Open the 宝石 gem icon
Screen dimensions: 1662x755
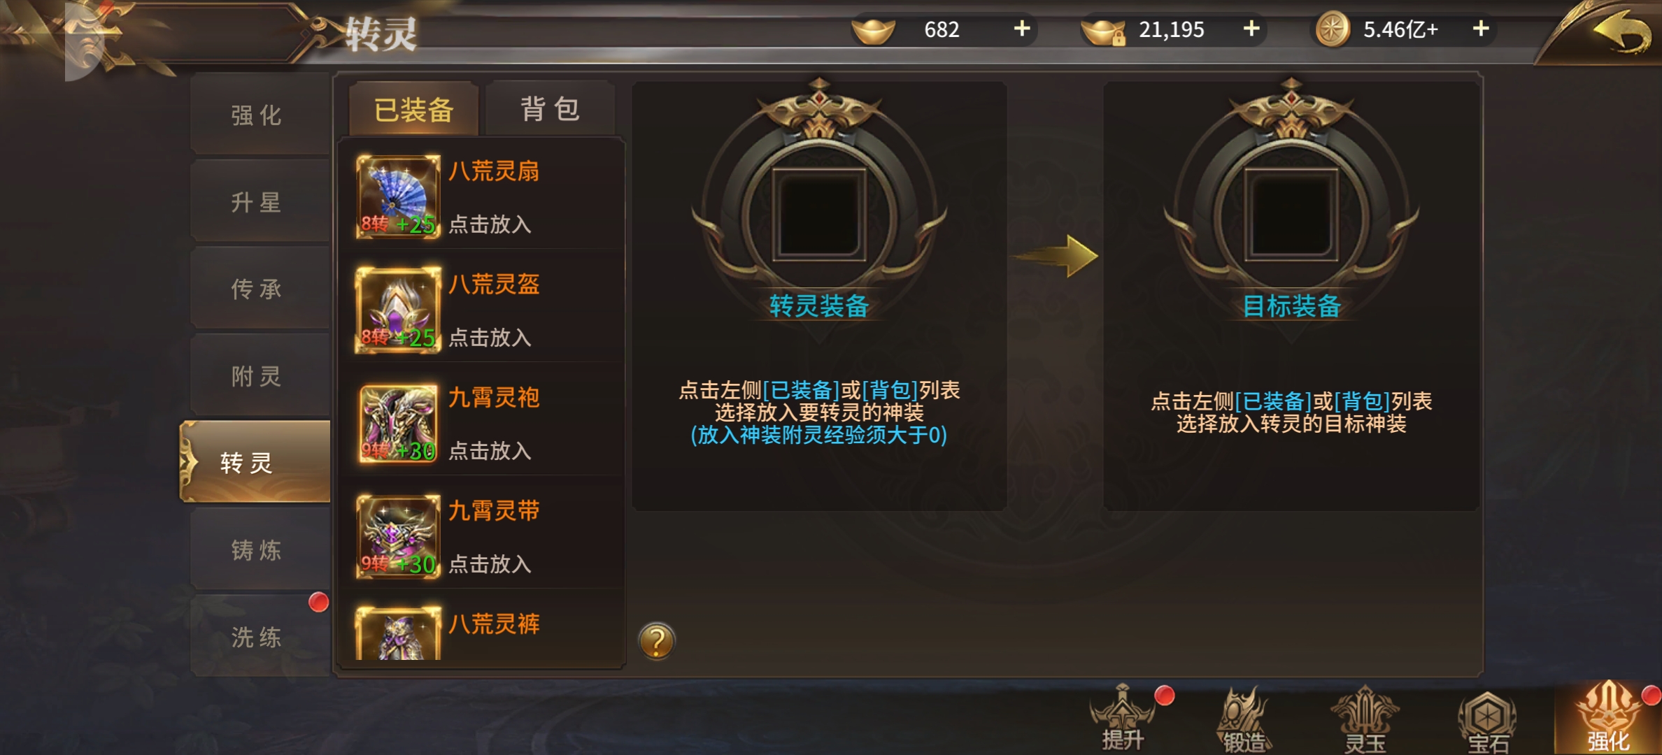1487,721
